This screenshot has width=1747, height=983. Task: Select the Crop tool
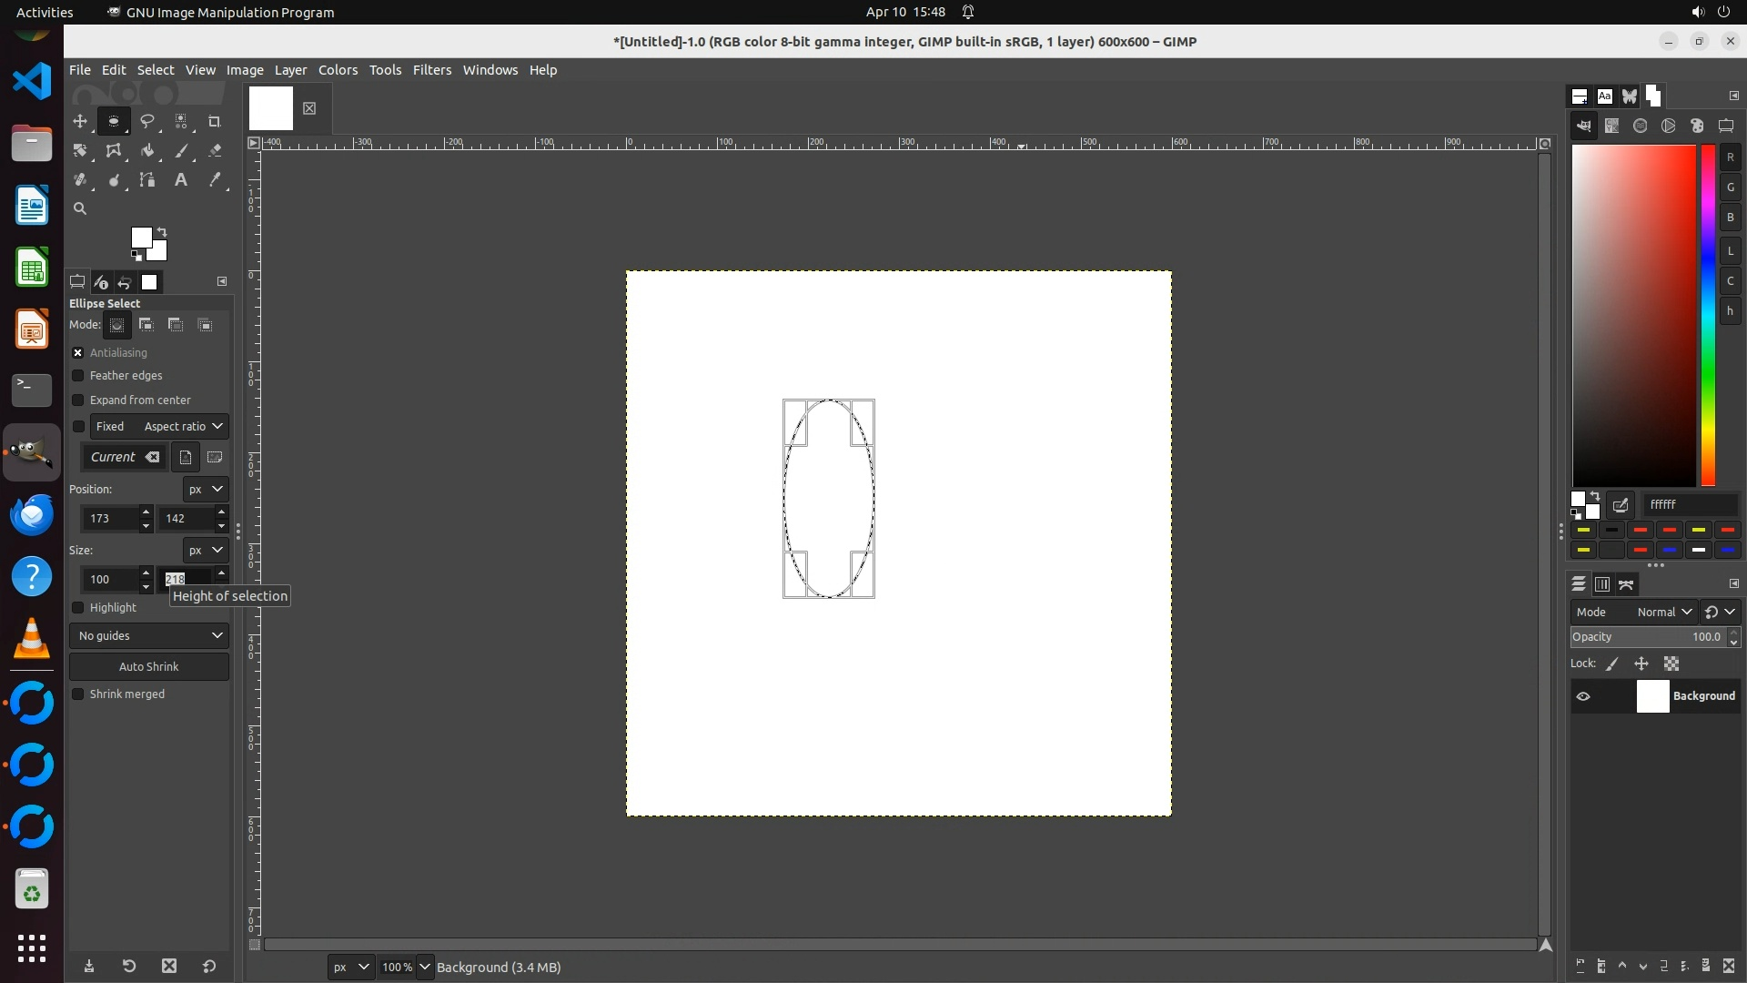215,121
